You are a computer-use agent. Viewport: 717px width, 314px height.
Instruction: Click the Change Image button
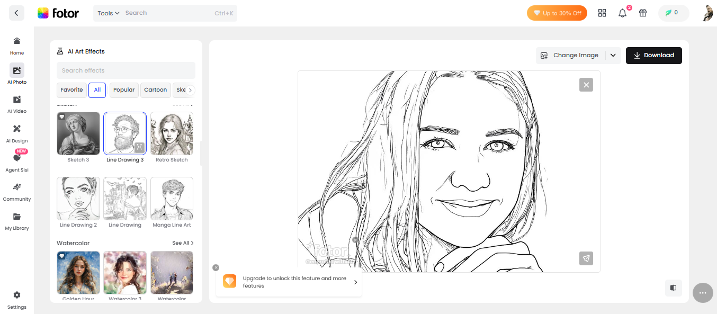pyautogui.click(x=570, y=55)
